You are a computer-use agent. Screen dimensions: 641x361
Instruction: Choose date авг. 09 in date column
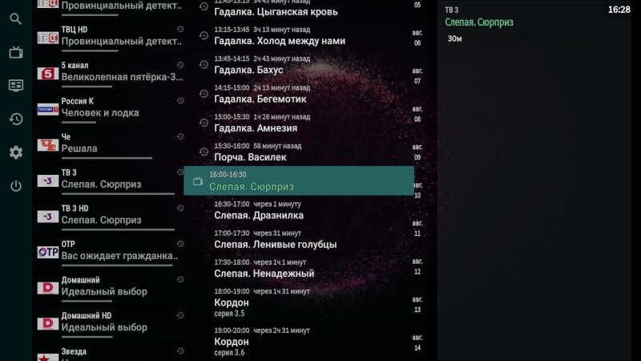417,152
